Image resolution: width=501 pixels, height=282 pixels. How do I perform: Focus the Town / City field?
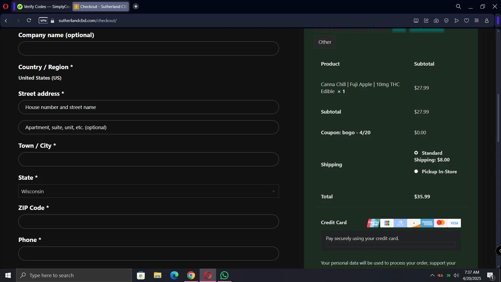point(149,159)
